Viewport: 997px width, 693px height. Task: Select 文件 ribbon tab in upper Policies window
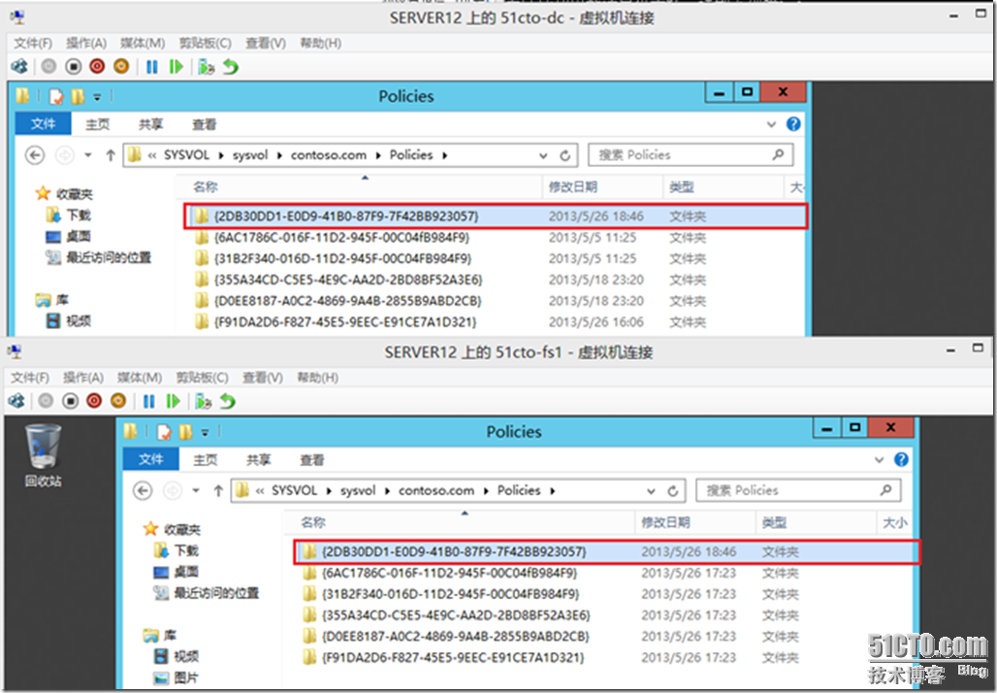[44, 124]
